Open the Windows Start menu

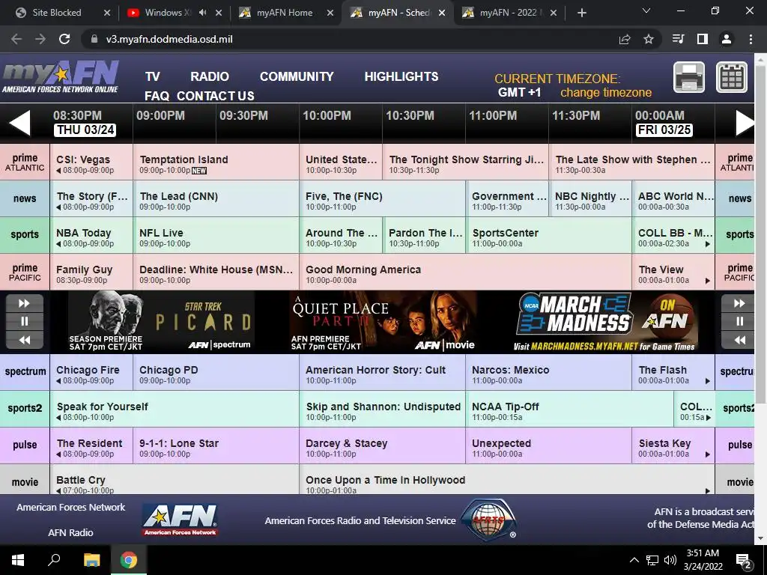click(x=18, y=560)
